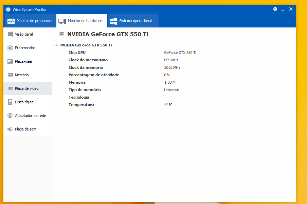Click the Wise System Monitor title text

click(30, 9)
